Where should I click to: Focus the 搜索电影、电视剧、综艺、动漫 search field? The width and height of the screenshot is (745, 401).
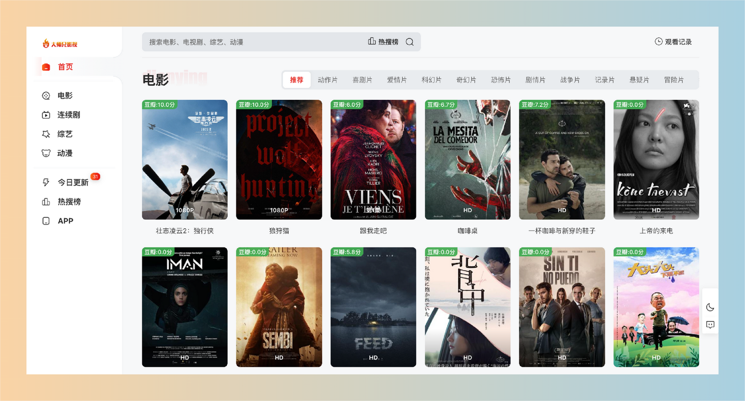(281, 42)
